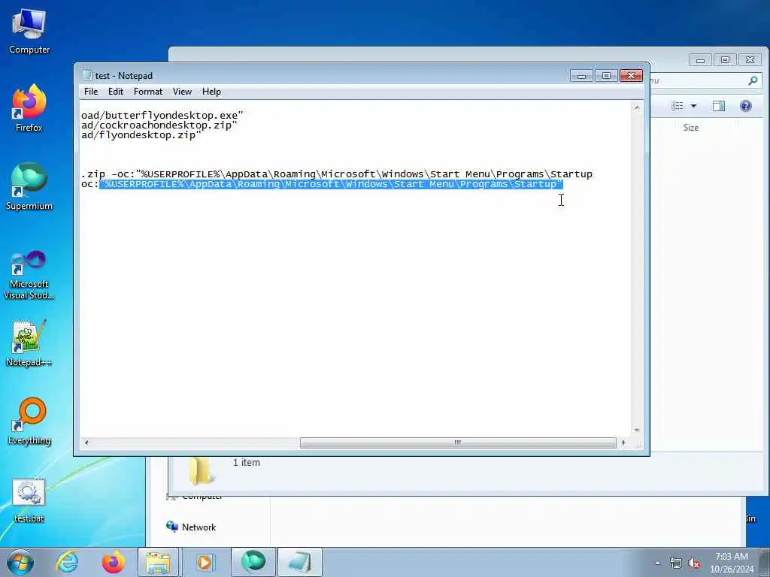Close the test - Notepad window
The image size is (770, 577).
point(631,76)
